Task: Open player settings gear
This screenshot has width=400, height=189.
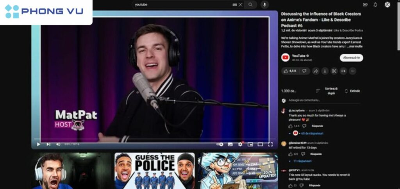Action: [240, 144]
